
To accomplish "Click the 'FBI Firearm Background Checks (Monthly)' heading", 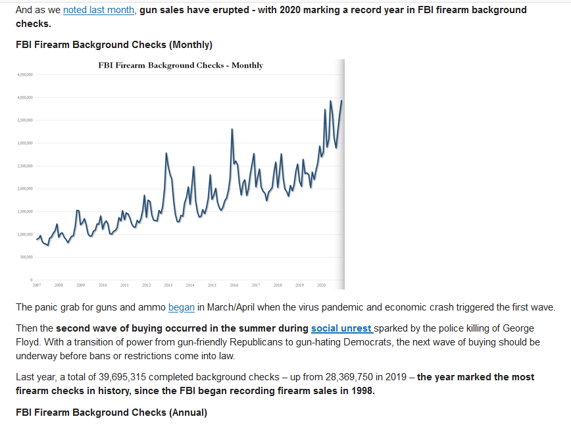I will pos(114,45).
